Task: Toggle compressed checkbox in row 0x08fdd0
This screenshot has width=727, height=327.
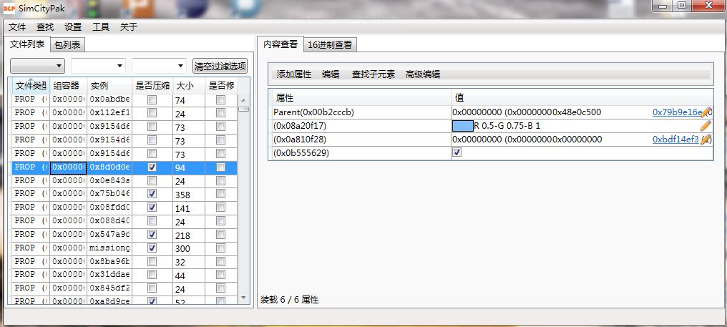Action: pos(152,207)
